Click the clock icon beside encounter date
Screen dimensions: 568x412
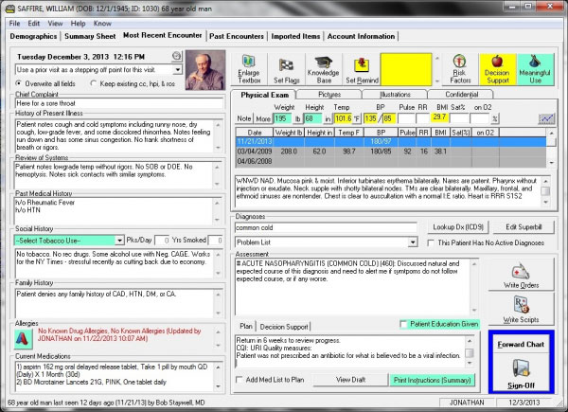[x=176, y=56]
